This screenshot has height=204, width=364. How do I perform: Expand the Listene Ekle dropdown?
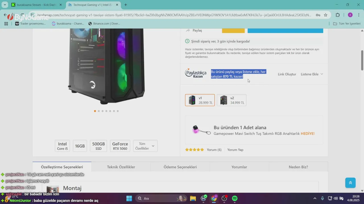click(312, 74)
